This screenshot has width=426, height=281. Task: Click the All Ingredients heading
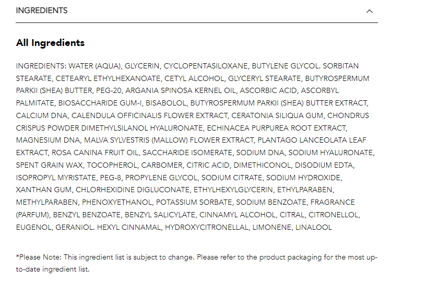tap(50, 43)
